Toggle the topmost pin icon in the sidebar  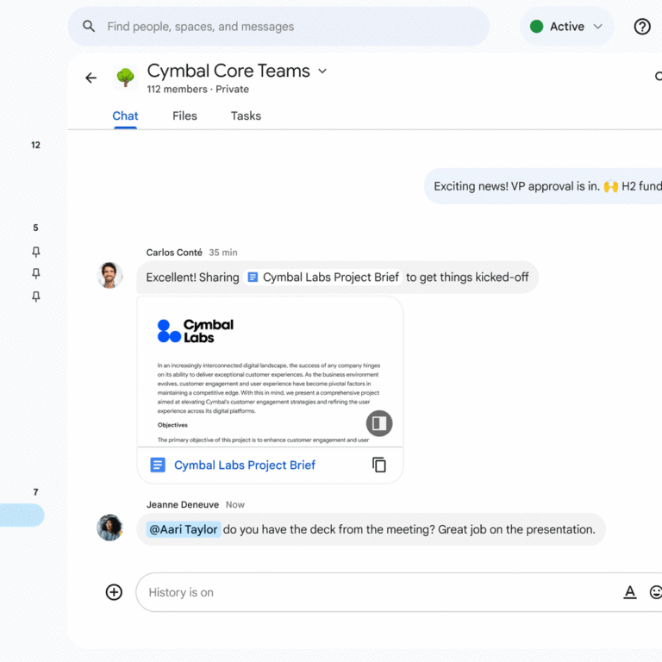tap(35, 252)
